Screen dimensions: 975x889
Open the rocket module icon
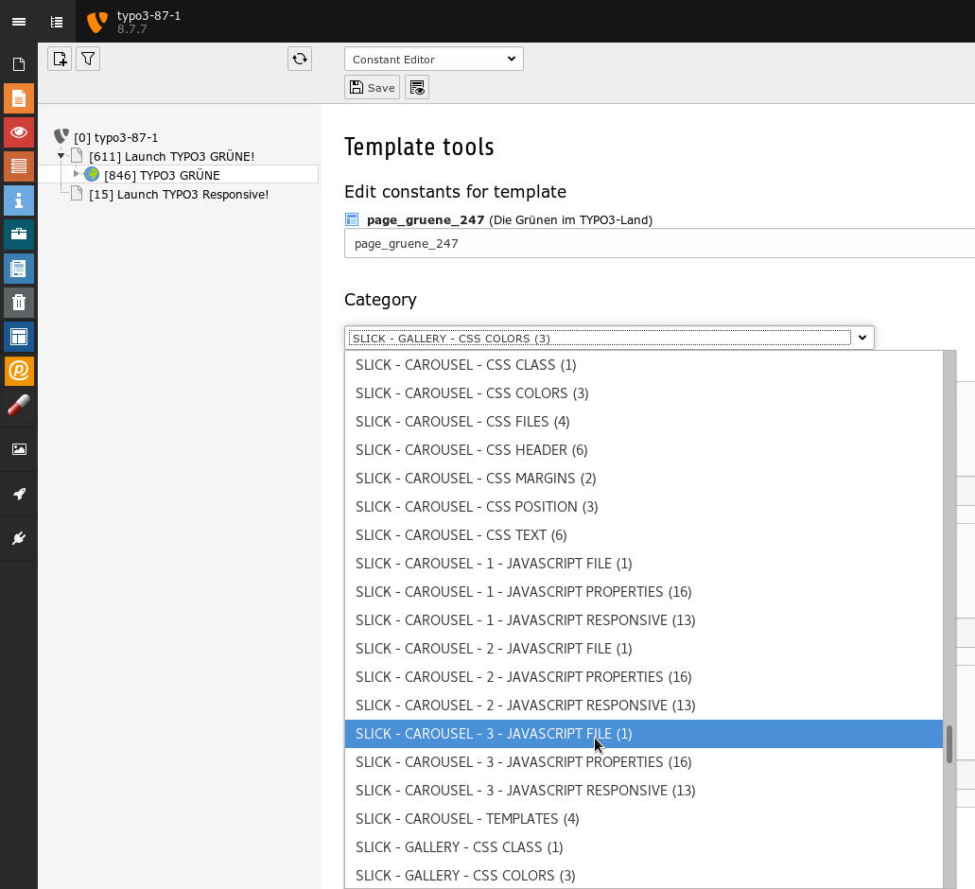point(19,495)
